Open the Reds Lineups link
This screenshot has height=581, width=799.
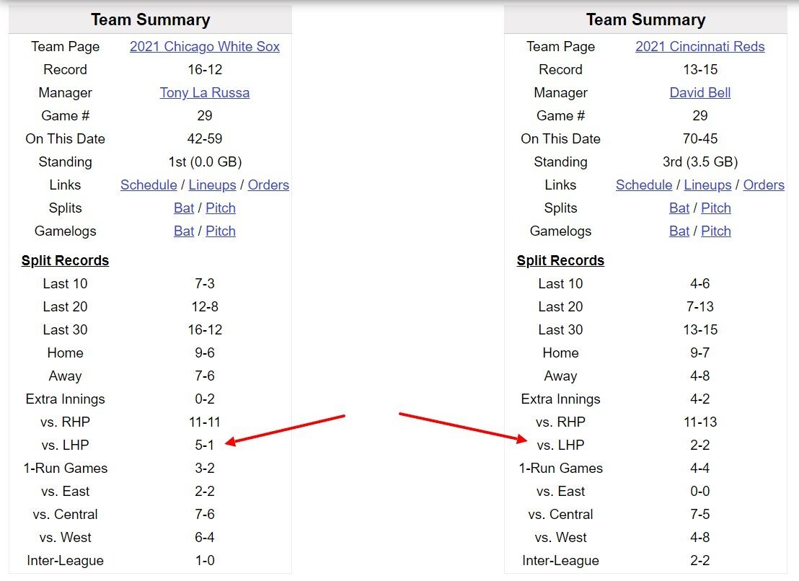tap(707, 185)
